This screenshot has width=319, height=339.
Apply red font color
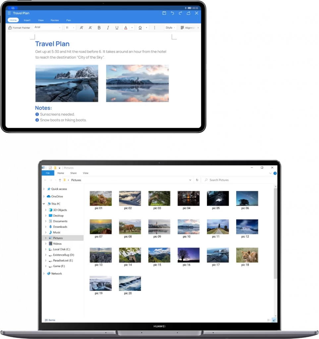(126, 28)
